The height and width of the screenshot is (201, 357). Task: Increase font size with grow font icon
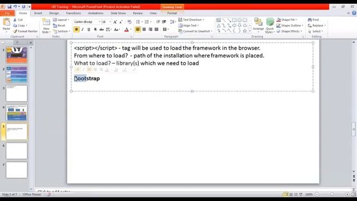pyautogui.click(x=115, y=22)
